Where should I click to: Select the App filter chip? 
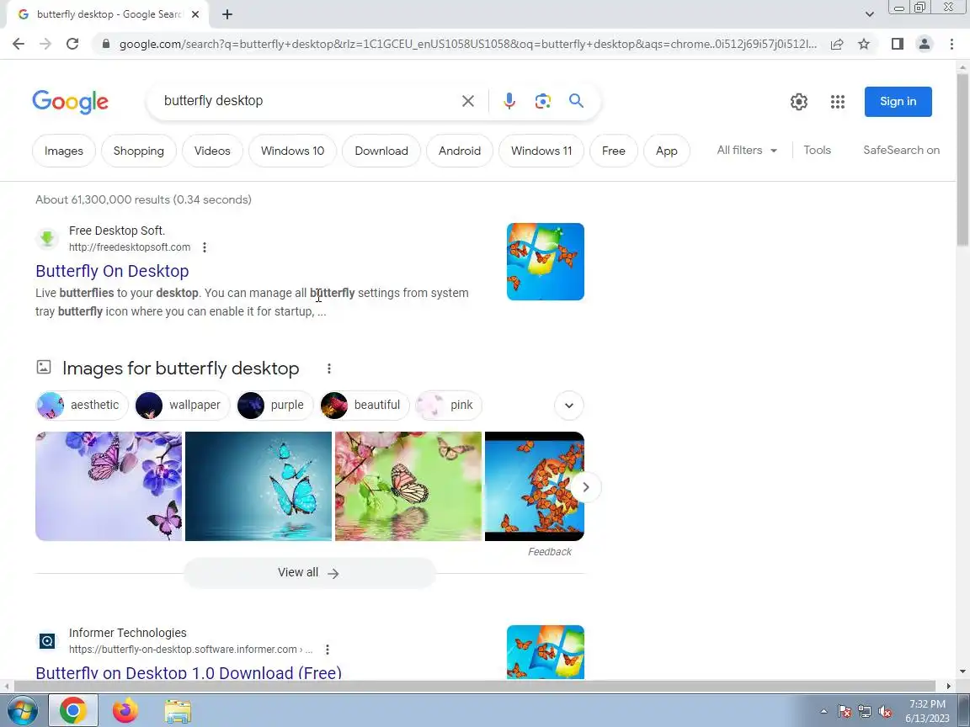click(x=666, y=151)
